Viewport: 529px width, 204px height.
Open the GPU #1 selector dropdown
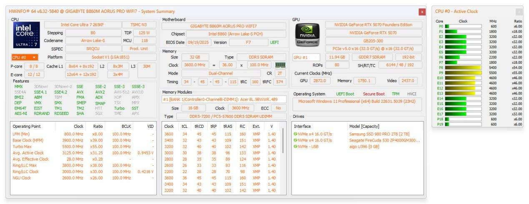coord(306,57)
